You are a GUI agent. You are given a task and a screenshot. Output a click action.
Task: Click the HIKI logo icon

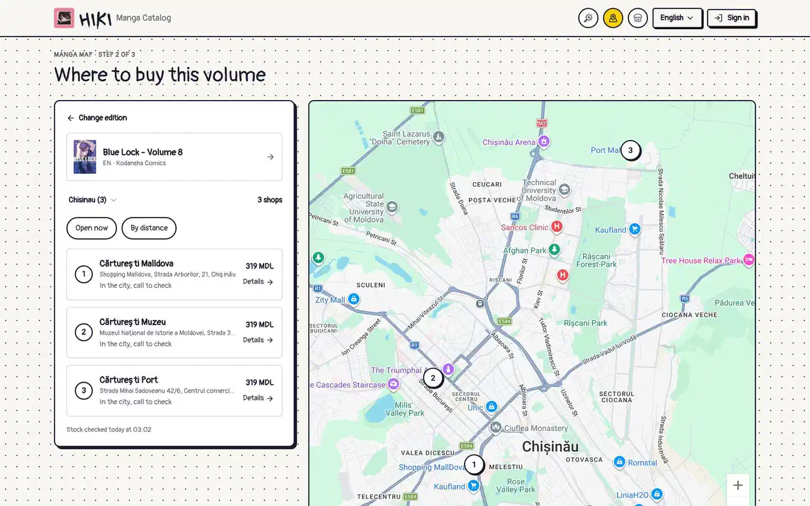(x=64, y=18)
